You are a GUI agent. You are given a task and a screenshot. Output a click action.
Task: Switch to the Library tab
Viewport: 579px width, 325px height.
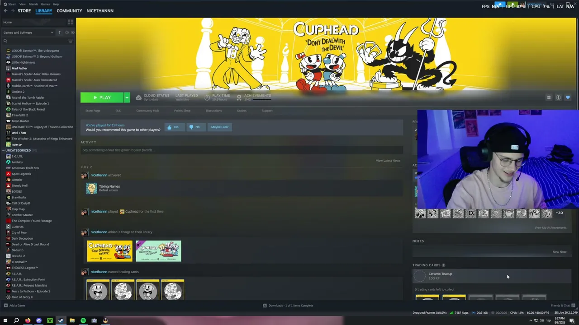(x=44, y=10)
